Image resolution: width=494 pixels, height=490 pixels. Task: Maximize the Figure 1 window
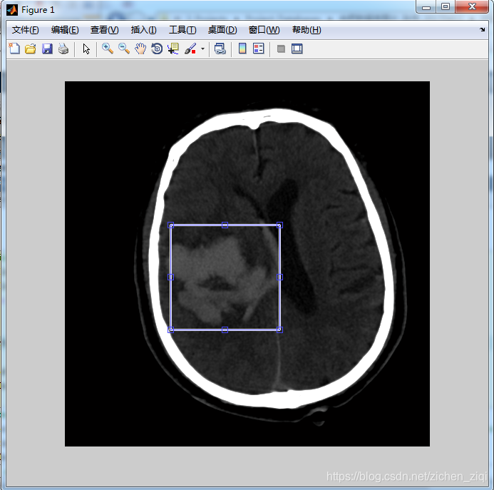pyautogui.click(x=446, y=7)
